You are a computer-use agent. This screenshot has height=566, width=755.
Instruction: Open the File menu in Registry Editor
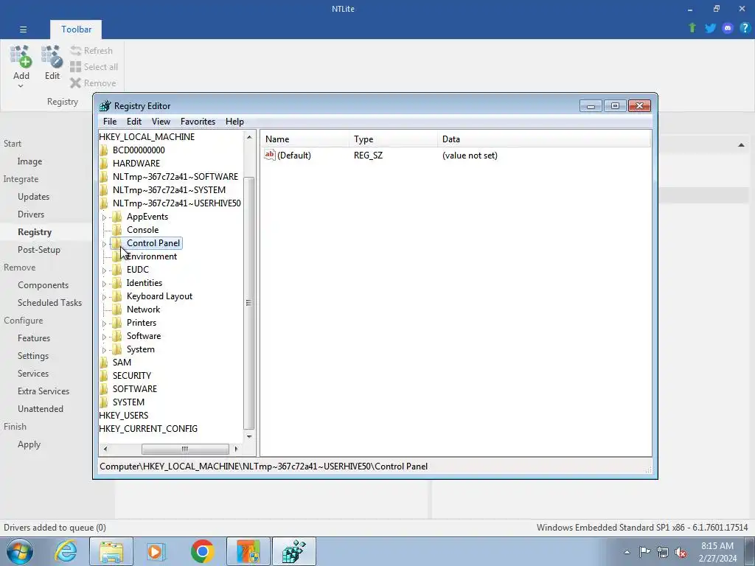110,122
